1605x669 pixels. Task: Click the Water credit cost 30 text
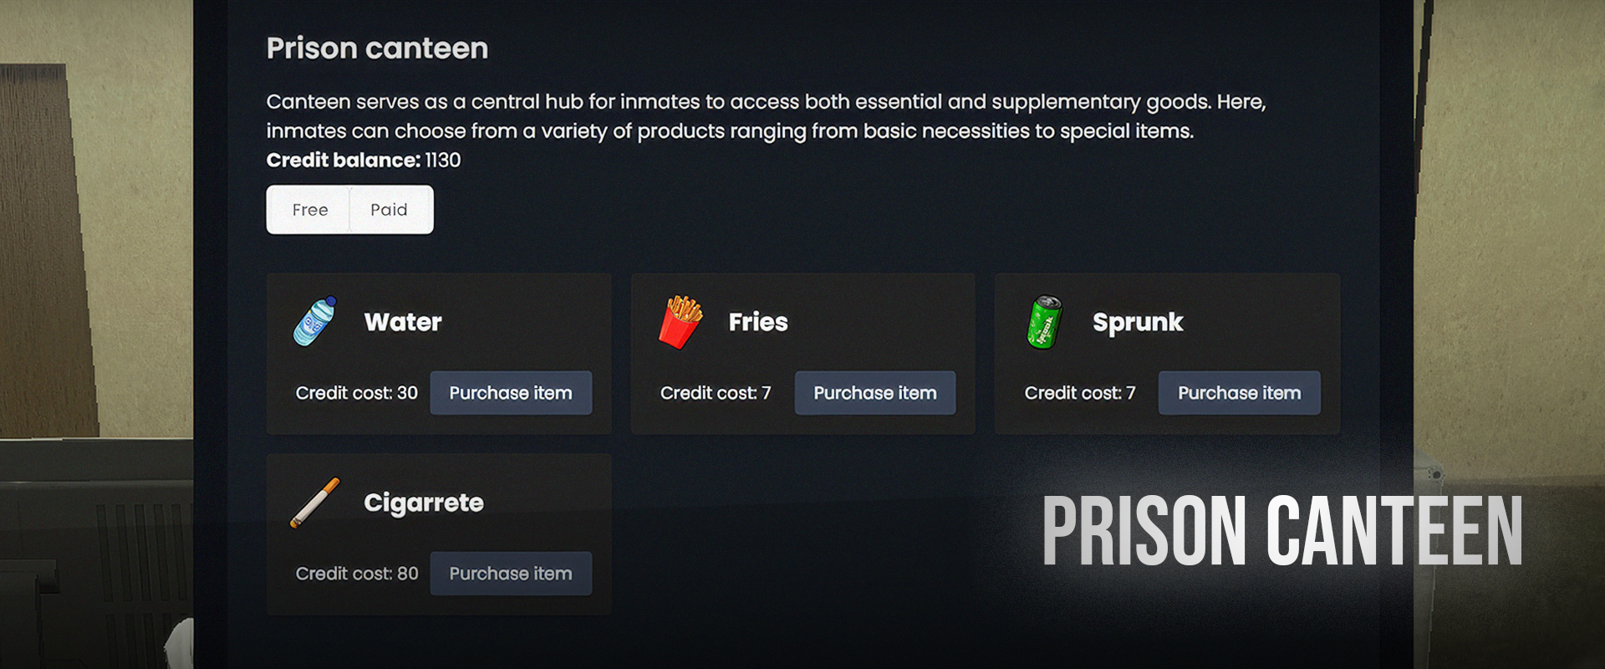pyautogui.click(x=357, y=393)
